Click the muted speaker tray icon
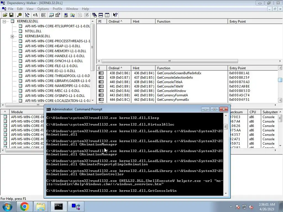 tap(251, 207)
